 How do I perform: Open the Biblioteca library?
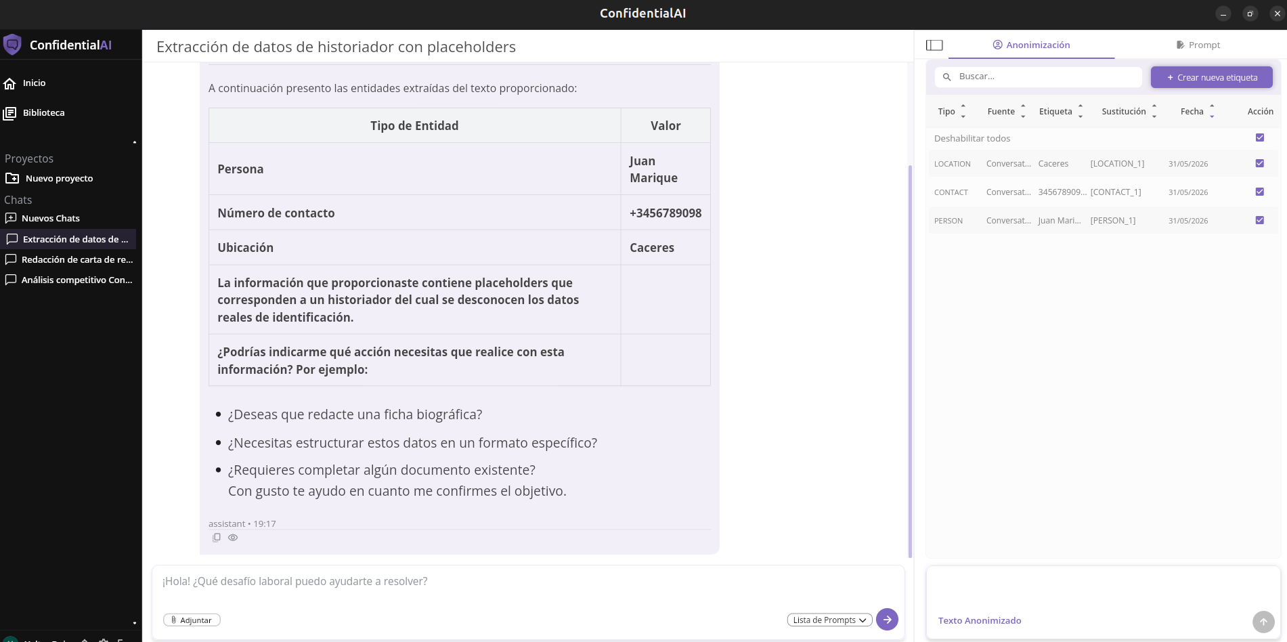[x=34, y=113]
